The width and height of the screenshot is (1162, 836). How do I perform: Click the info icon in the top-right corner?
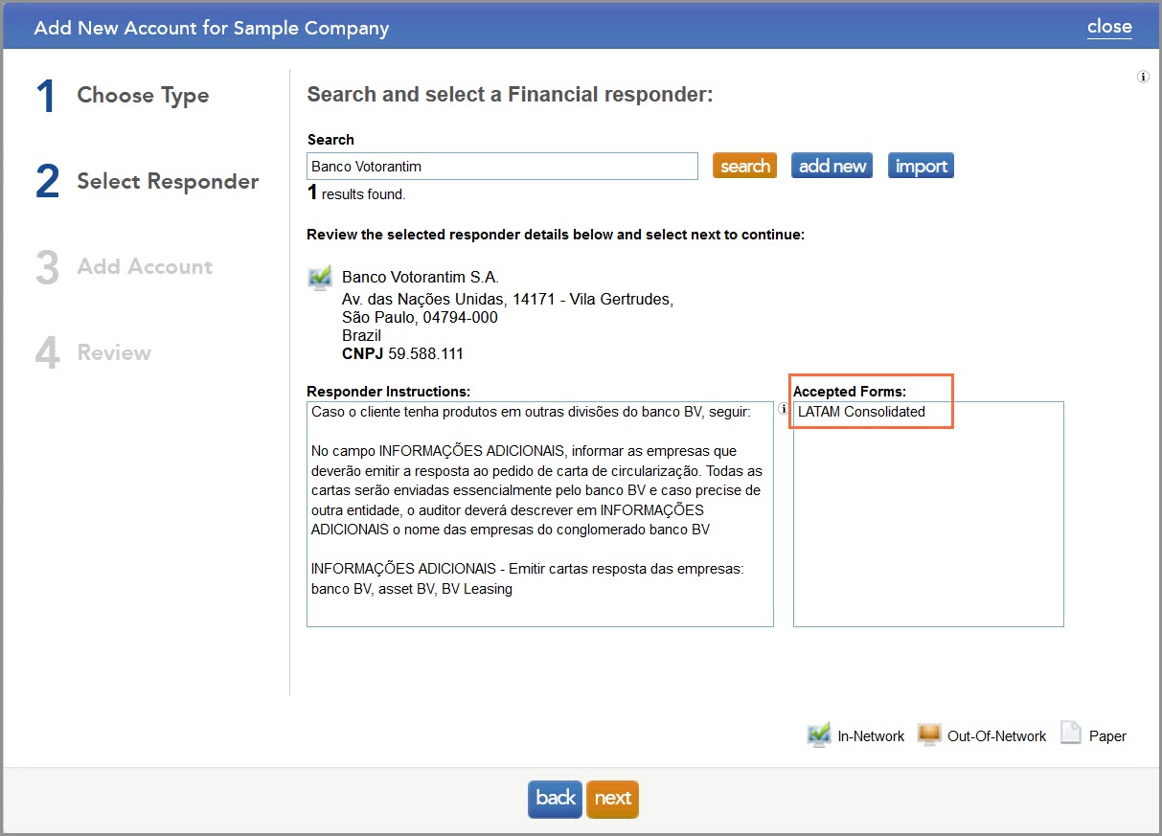point(1143,78)
